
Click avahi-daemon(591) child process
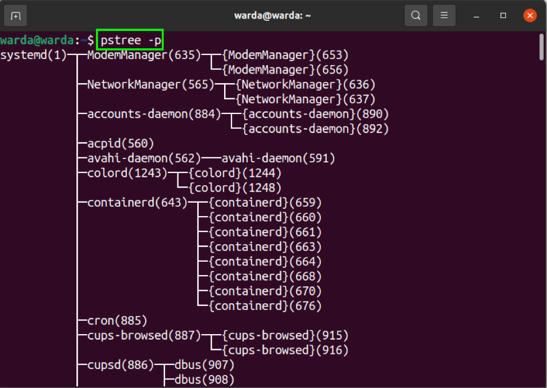279,158
